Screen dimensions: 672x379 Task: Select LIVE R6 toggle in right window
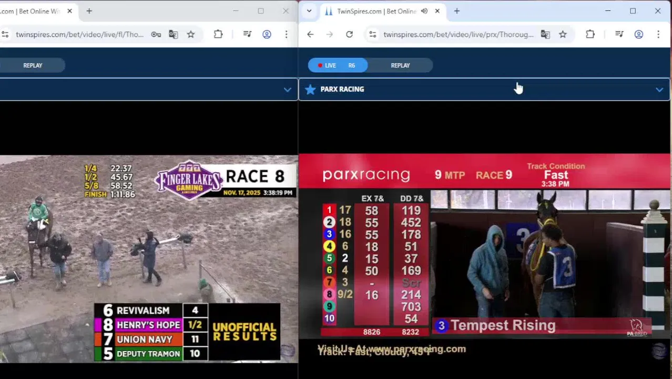tap(338, 65)
